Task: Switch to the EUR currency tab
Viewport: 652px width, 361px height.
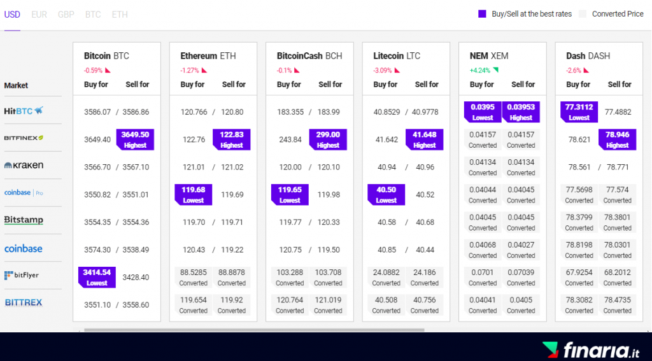Action: [x=39, y=15]
